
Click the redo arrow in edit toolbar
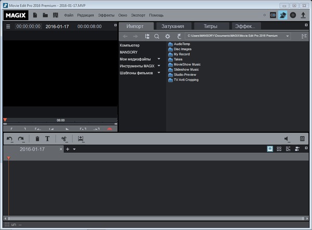tap(21, 139)
